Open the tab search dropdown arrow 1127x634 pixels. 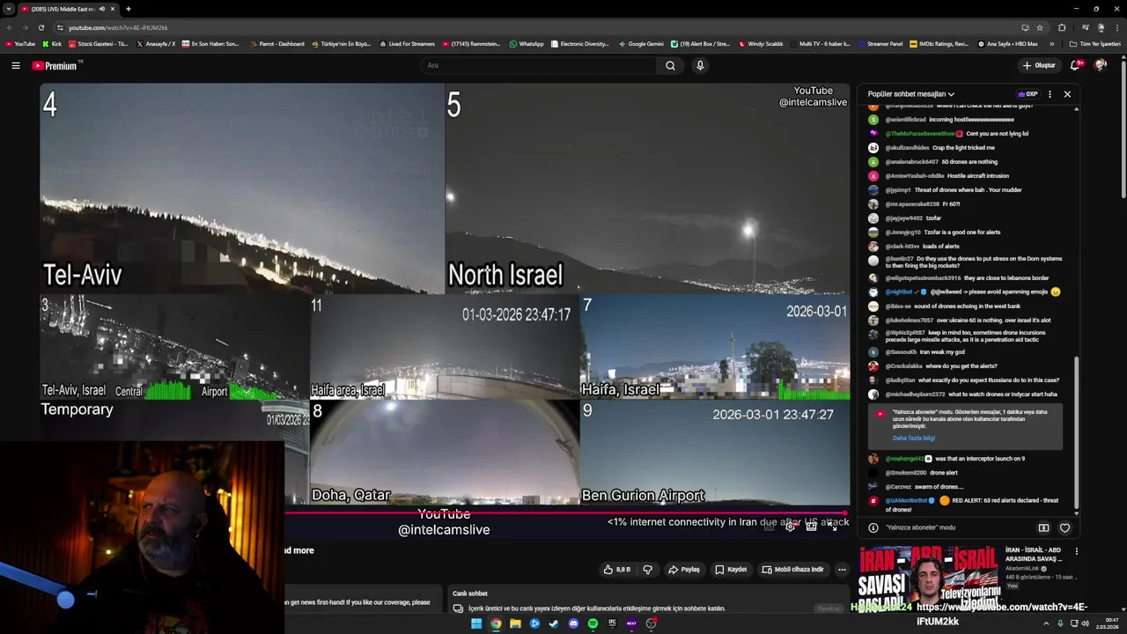(8, 9)
